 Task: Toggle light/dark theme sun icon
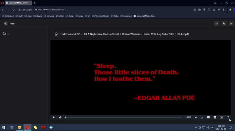coord(216,24)
